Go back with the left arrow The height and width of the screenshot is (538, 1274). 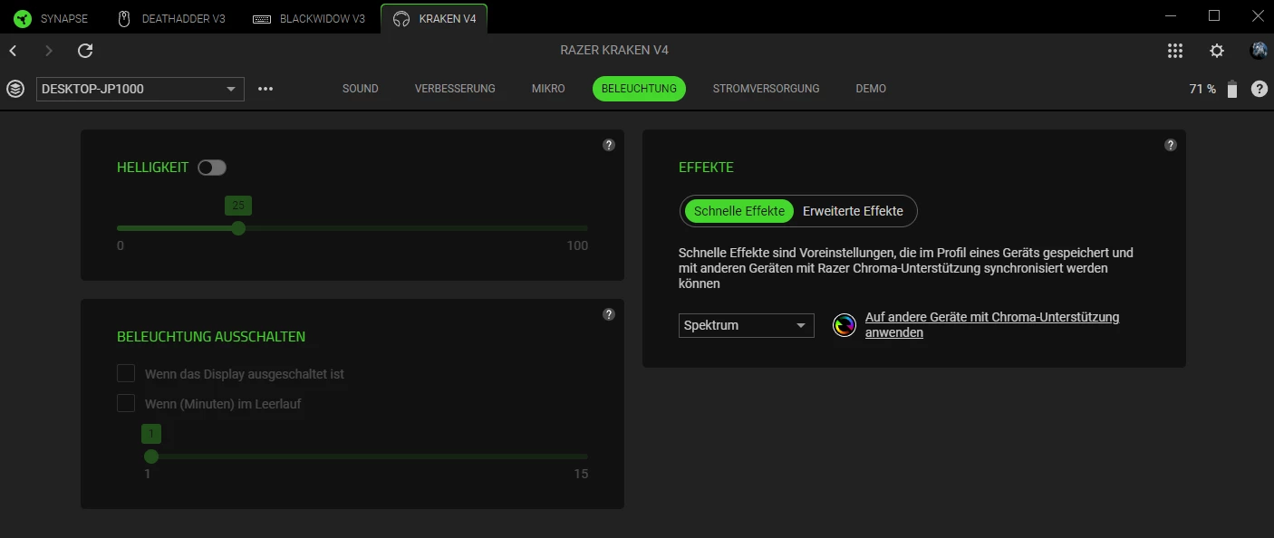(x=14, y=51)
